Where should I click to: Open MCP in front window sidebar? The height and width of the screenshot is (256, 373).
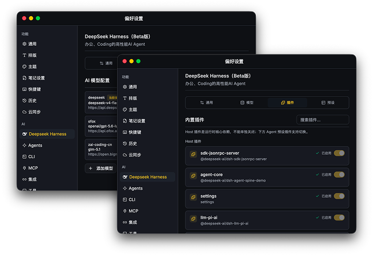(x=130, y=211)
